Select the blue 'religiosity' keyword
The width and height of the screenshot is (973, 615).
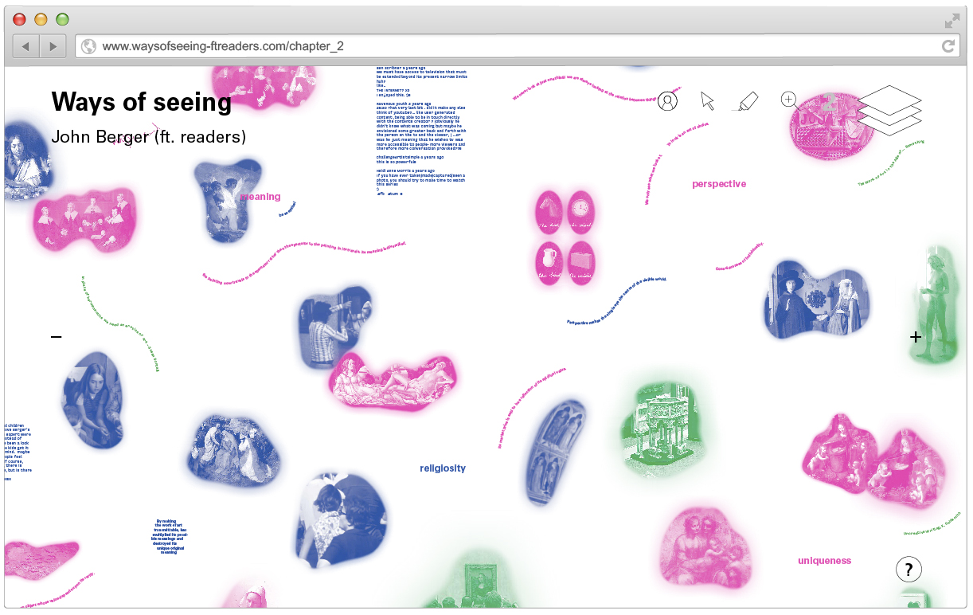pos(443,468)
